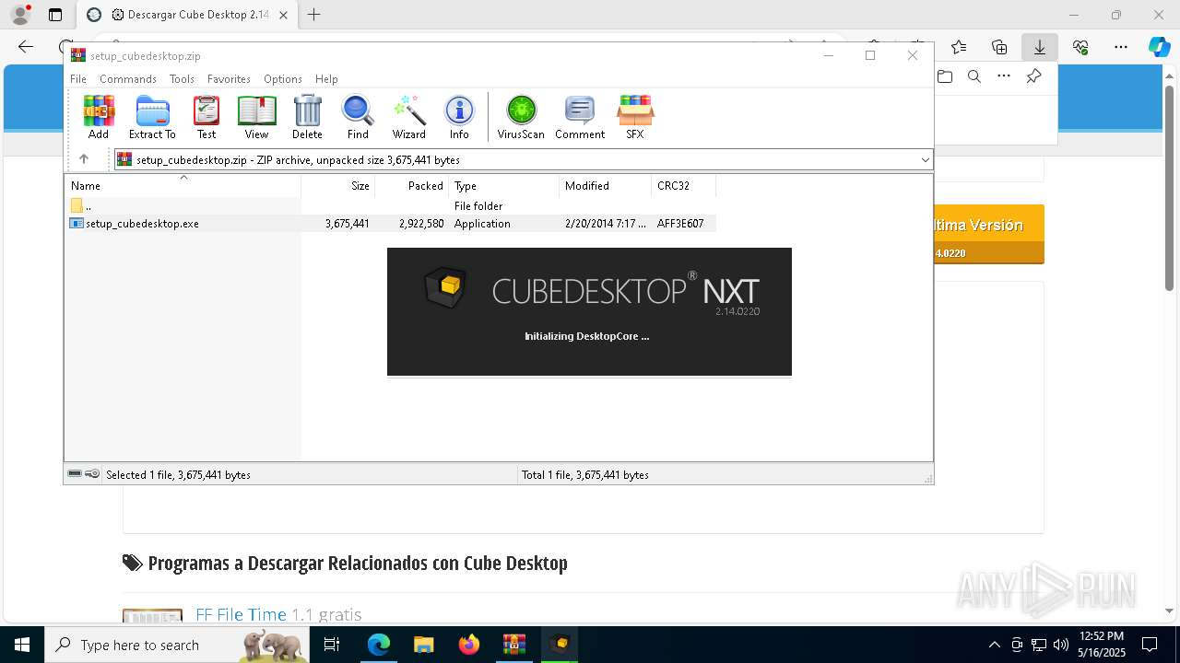Screen dimensions: 1180x663
Task: Open the Wizard tool
Action: (408, 117)
